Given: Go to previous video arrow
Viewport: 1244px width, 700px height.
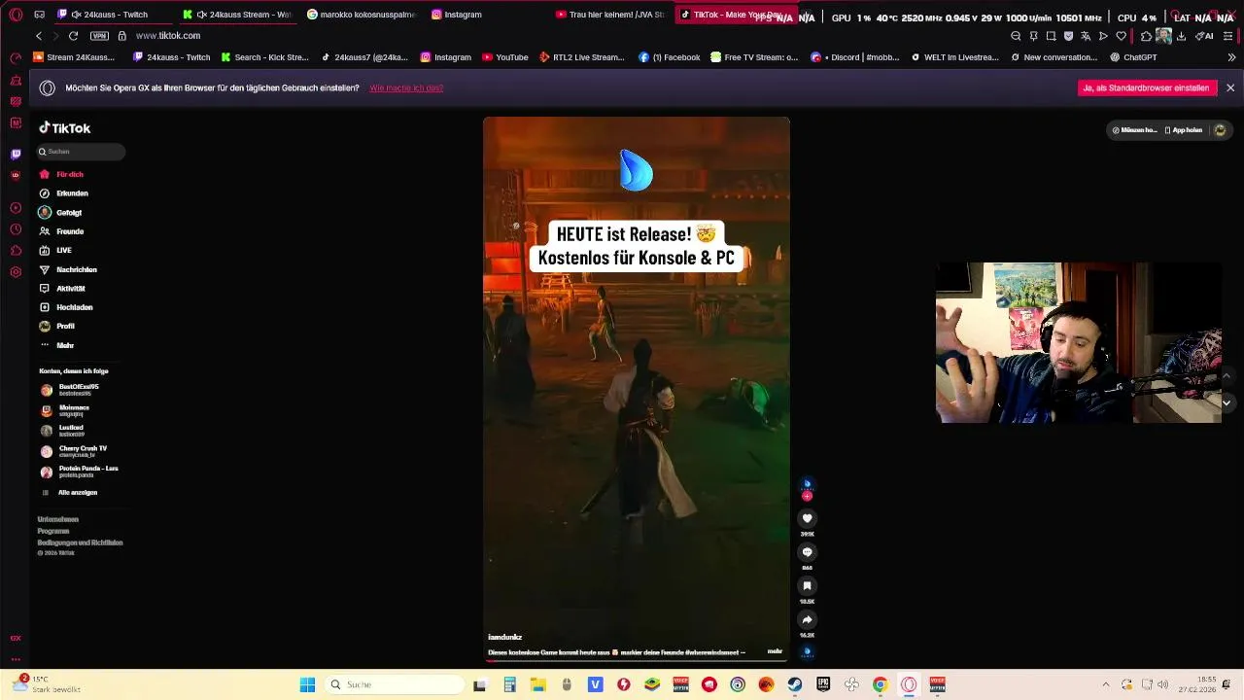Looking at the screenshot, I should [x=1227, y=375].
